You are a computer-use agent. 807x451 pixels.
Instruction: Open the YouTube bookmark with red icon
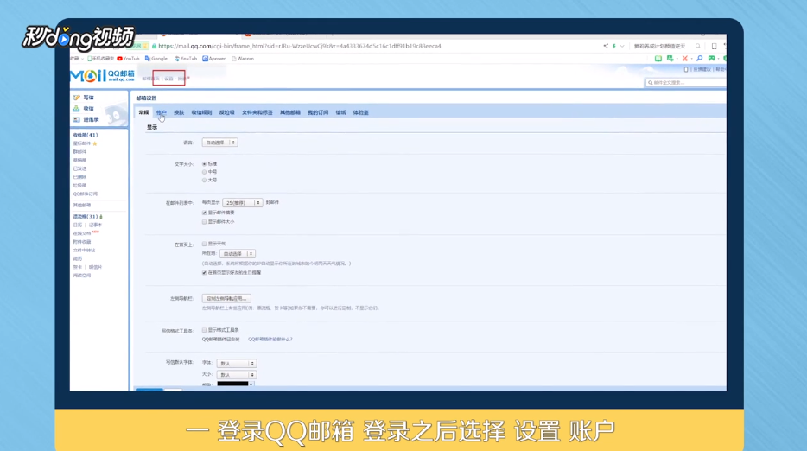[128, 59]
